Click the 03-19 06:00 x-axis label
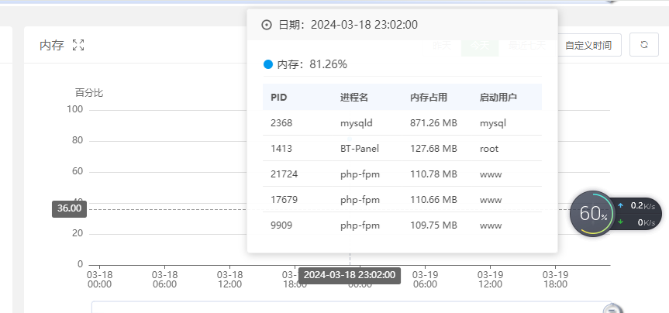669x313 pixels. (x=425, y=280)
